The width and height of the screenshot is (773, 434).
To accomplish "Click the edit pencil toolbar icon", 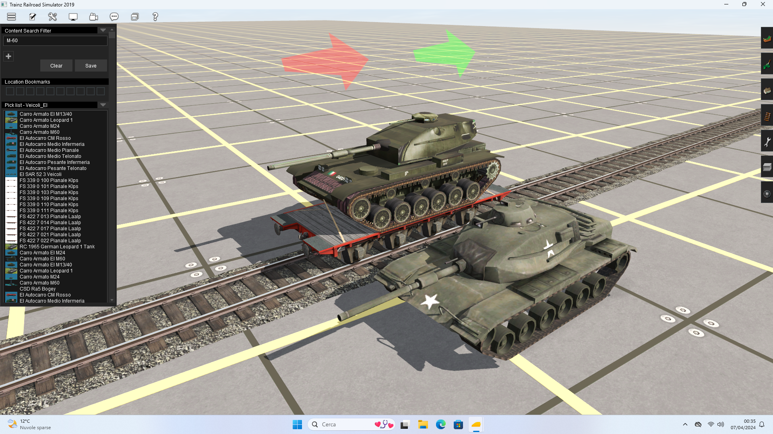I will tap(33, 17).
